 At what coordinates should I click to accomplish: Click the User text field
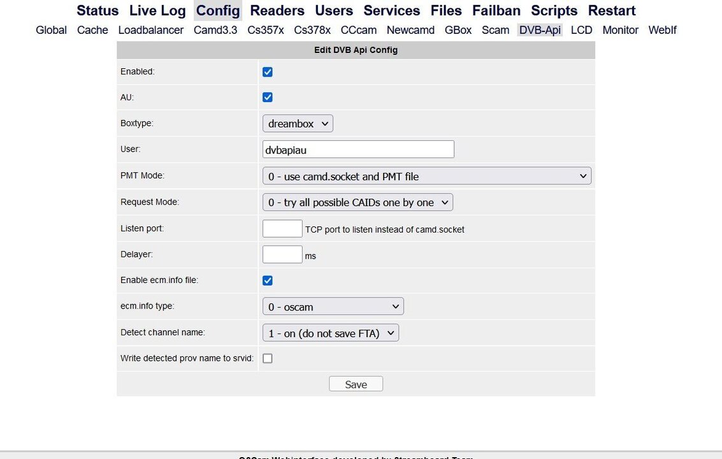tap(358, 149)
